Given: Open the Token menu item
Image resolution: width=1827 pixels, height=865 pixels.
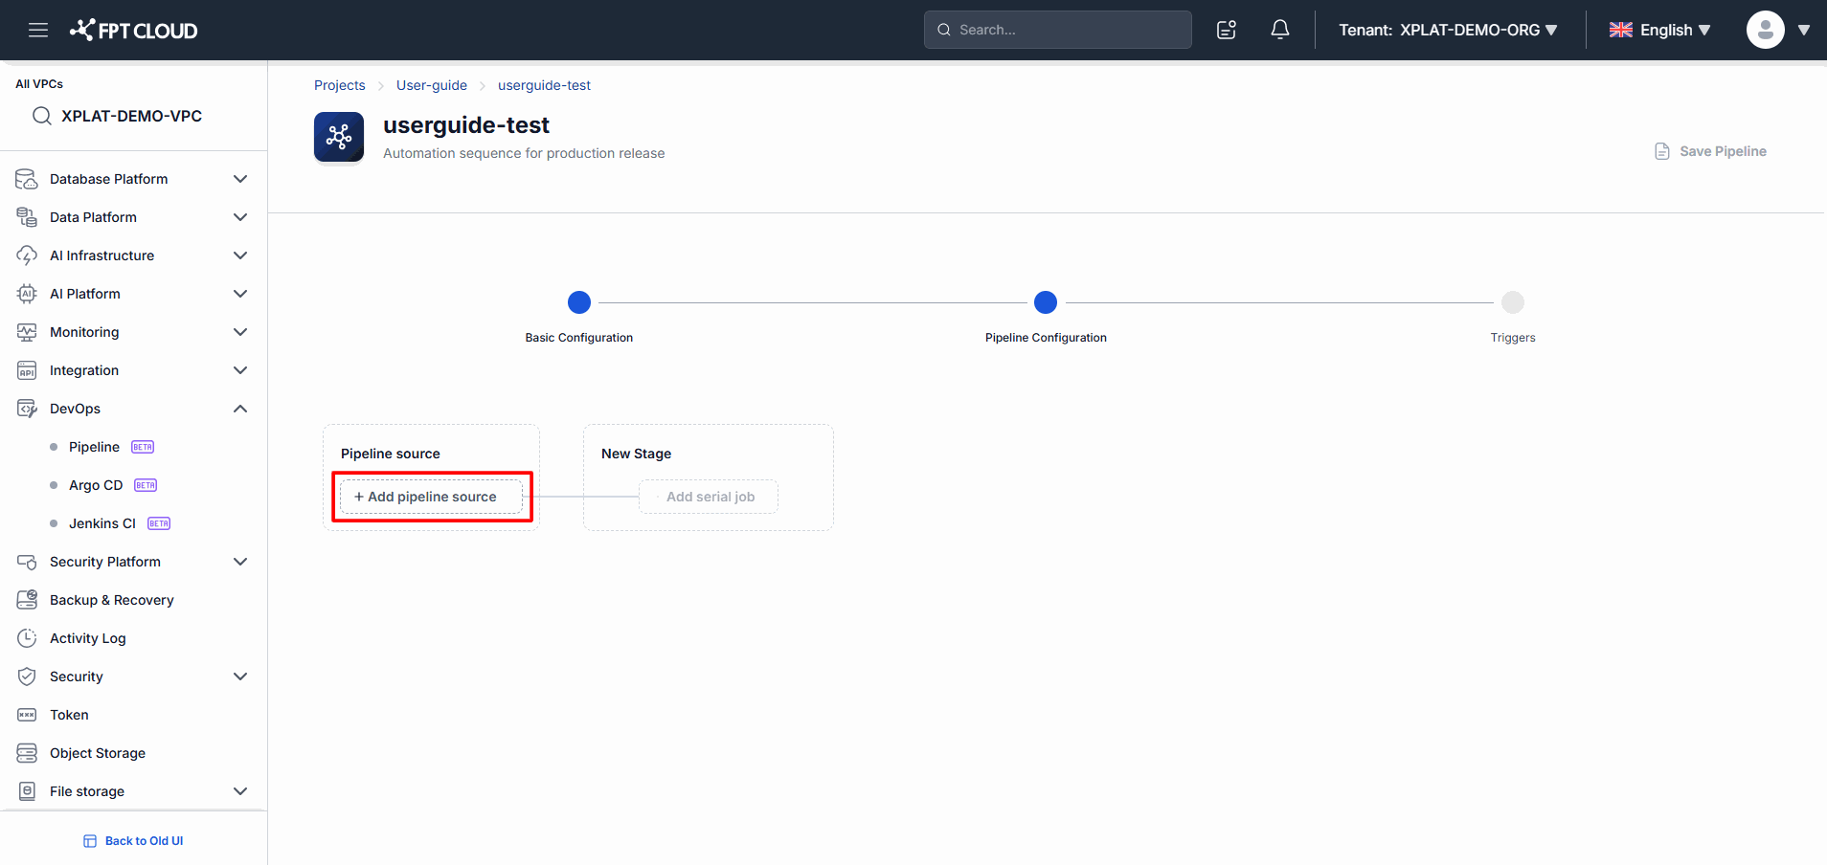Looking at the screenshot, I should click(69, 715).
